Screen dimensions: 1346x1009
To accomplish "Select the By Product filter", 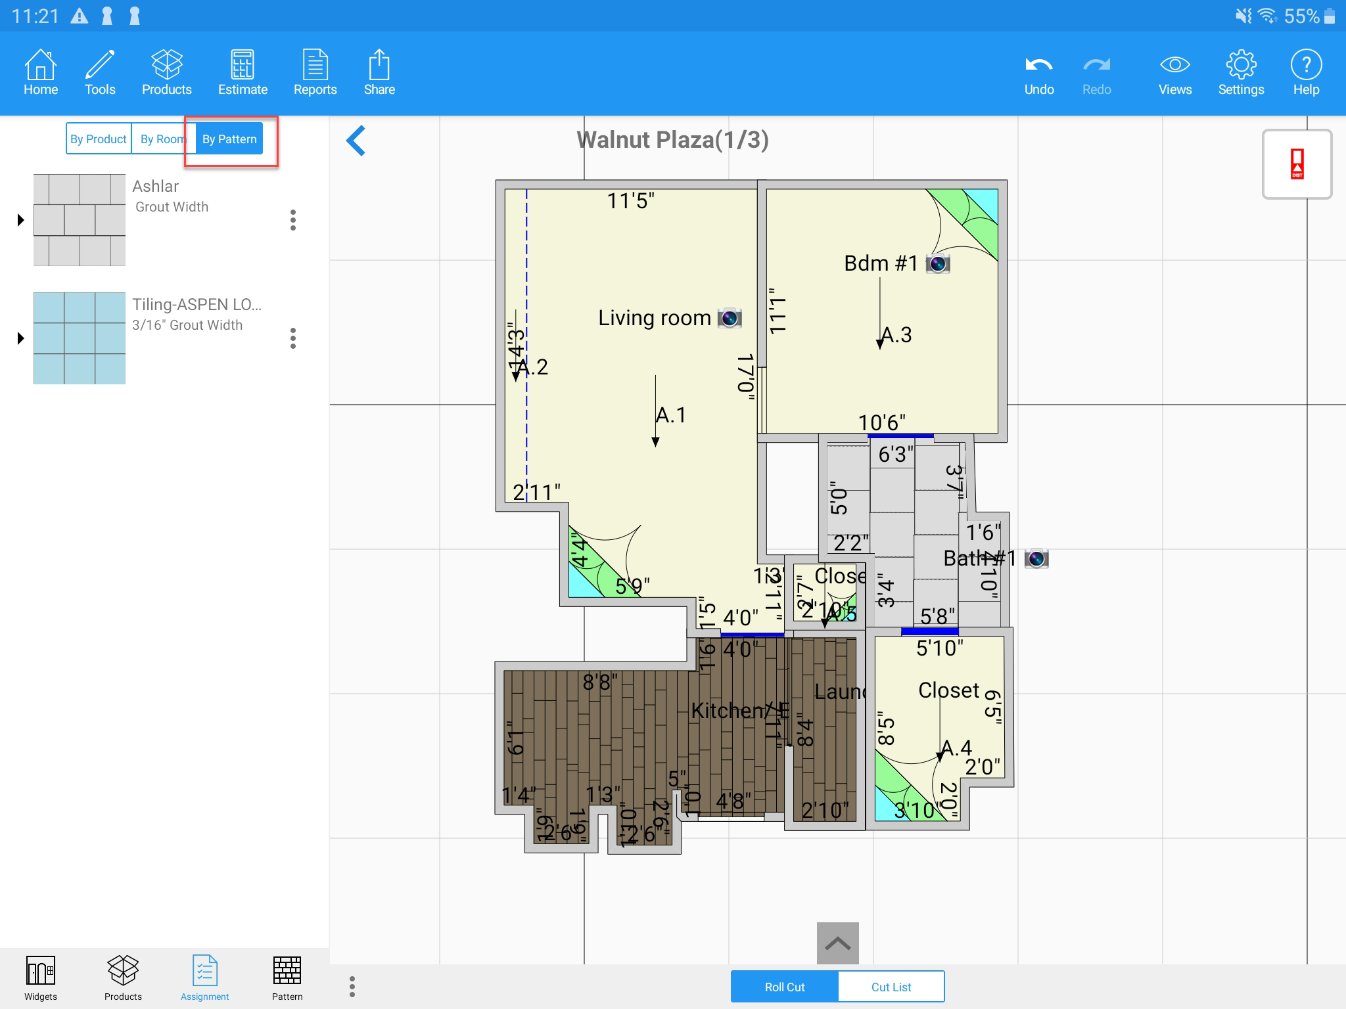I will pyautogui.click(x=99, y=139).
